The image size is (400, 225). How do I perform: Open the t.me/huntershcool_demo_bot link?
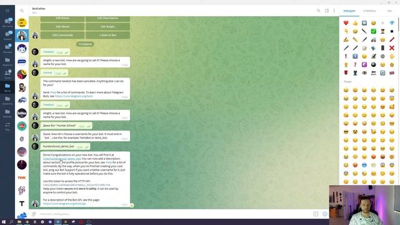pyautogui.click(x=62, y=158)
